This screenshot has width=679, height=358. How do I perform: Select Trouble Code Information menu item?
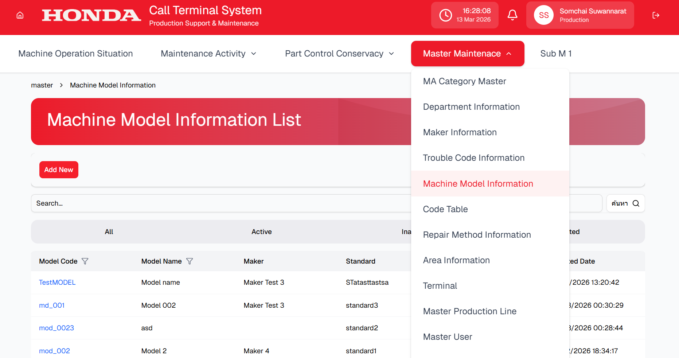473,158
